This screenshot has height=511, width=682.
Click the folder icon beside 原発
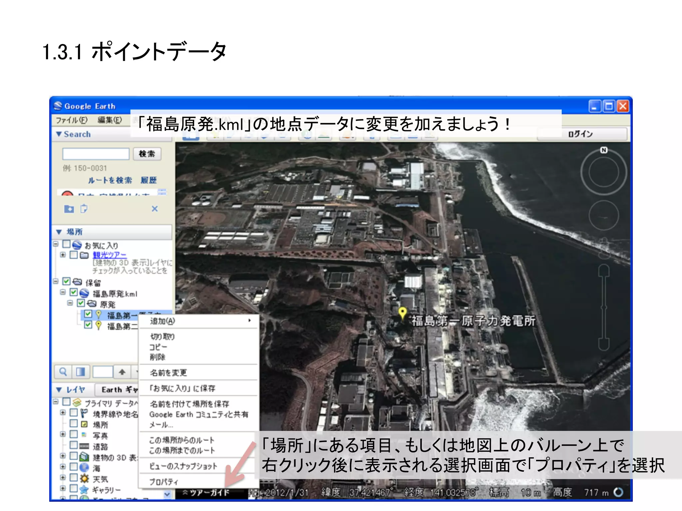92,303
